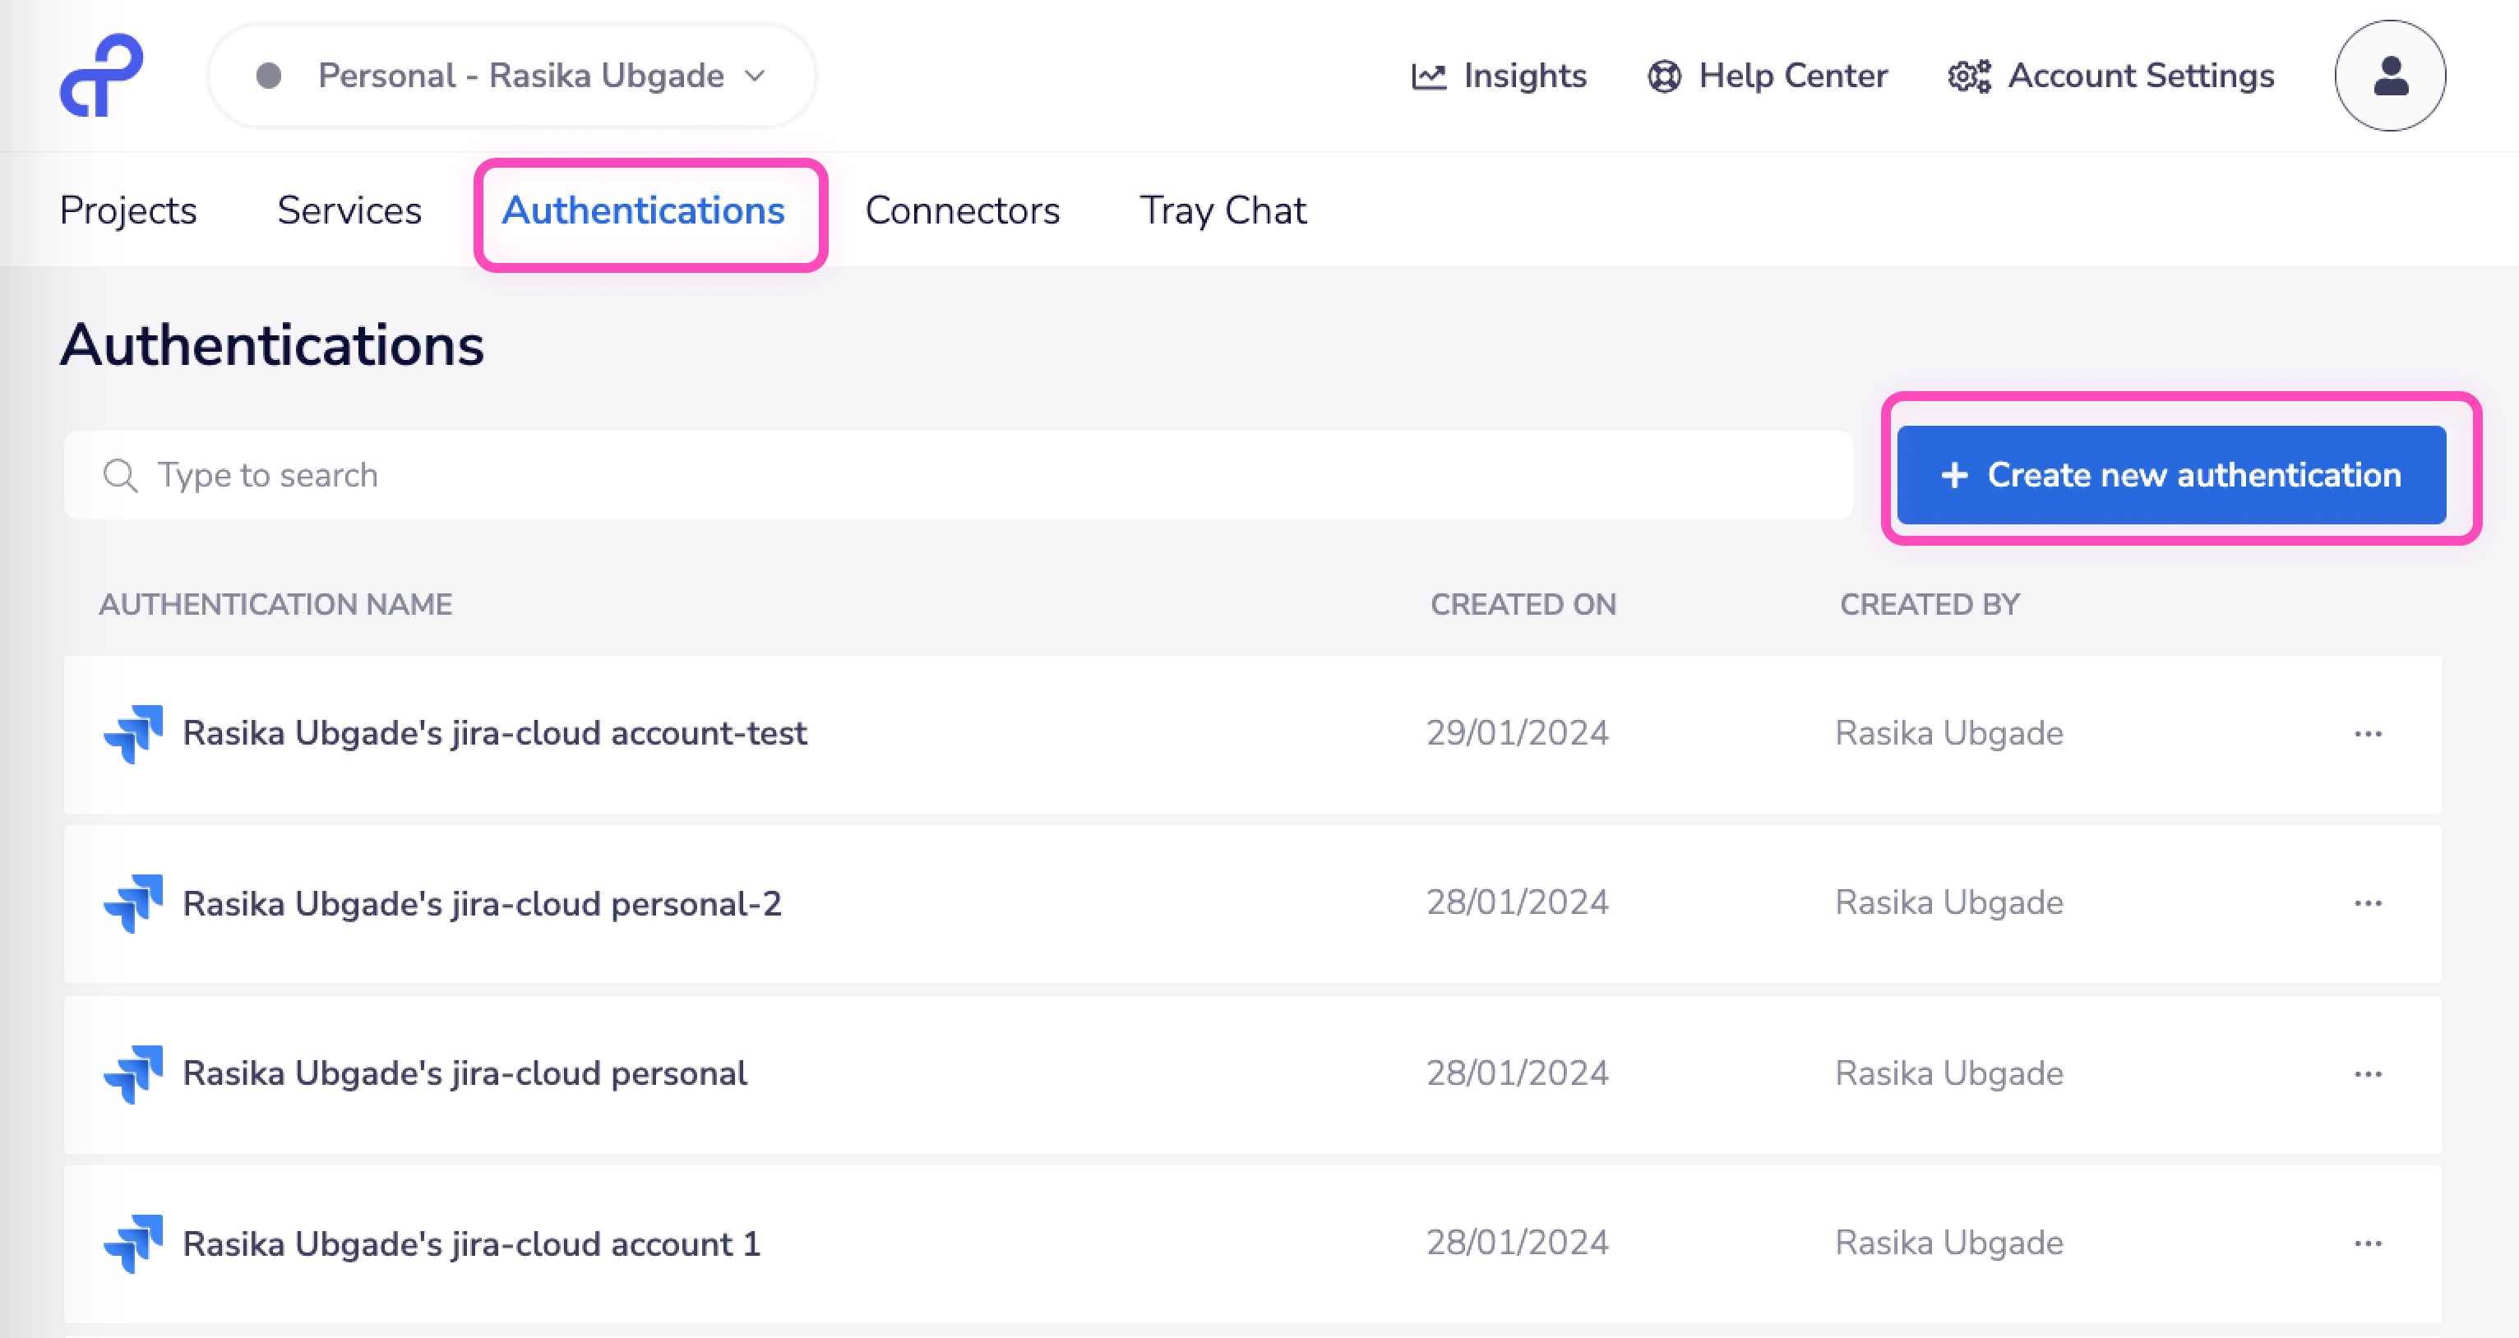Viewport: 2519px width, 1338px height.
Task: Open options menu for jira-cloud personal-2
Action: pos(2368,903)
